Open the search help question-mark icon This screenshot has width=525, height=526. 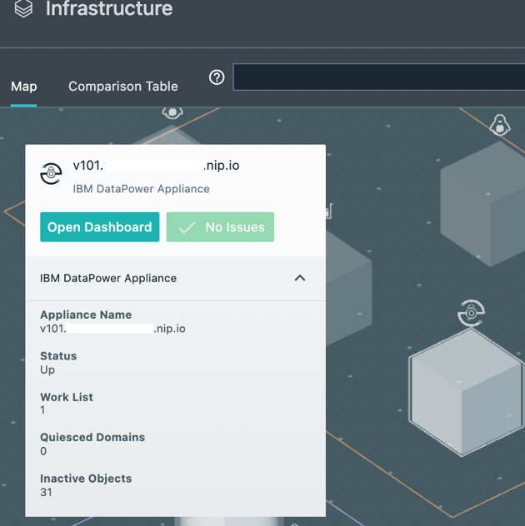pos(217,77)
